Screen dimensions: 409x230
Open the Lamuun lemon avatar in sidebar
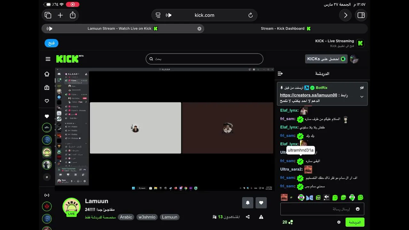point(47,152)
